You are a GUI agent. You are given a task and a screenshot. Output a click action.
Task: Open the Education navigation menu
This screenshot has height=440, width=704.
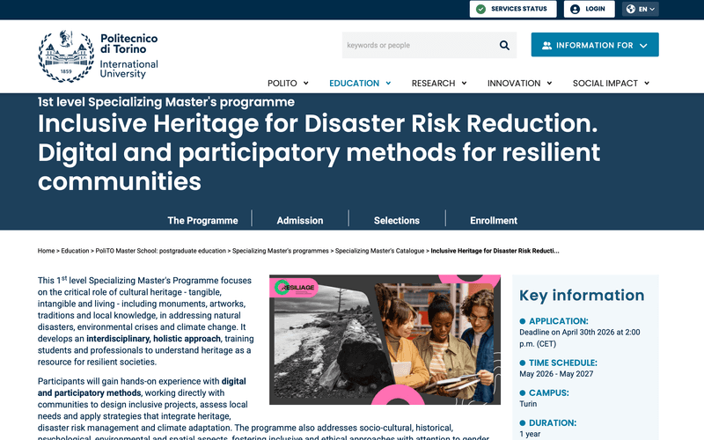pos(359,84)
